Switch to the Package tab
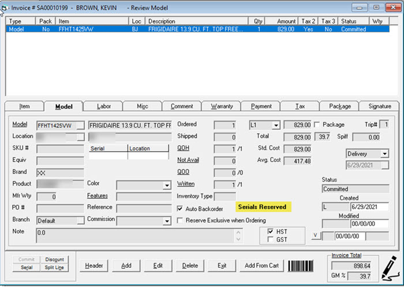The image size is (404, 287). tap(340, 106)
